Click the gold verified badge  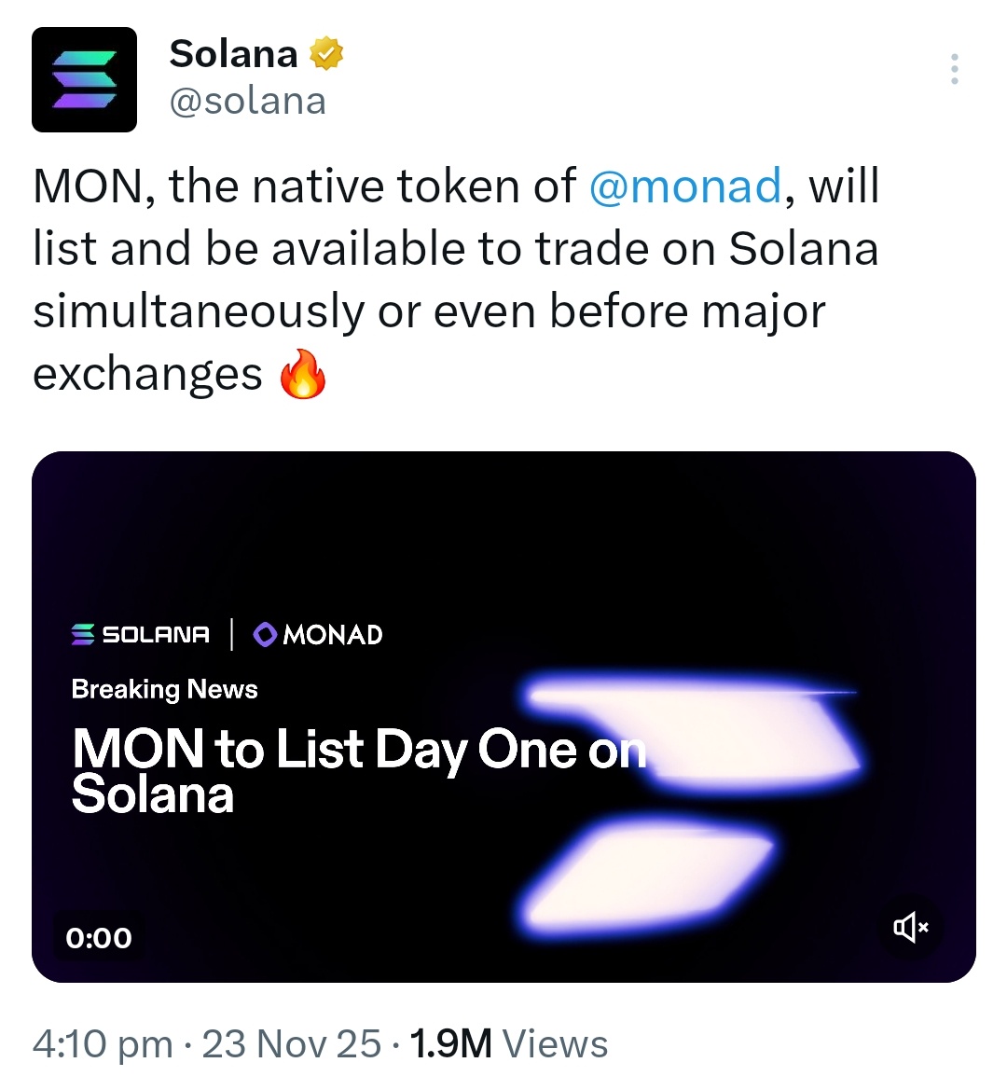pyautogui.click(x=326, y=54)
